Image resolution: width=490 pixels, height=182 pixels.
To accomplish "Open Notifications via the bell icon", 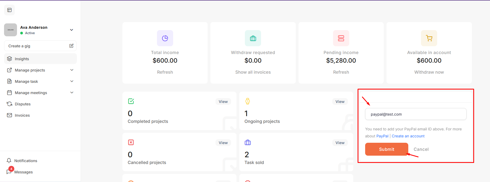I will pos(9,160).
